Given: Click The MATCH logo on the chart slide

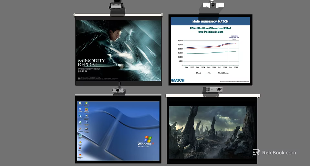Looking at the screenshot, I should coord(178,80).
